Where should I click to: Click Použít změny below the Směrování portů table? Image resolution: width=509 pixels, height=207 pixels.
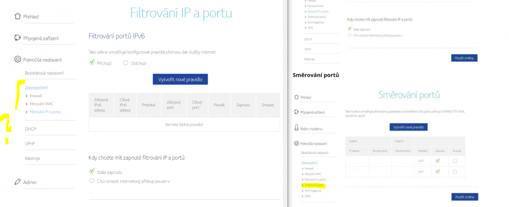coord(464,196)
